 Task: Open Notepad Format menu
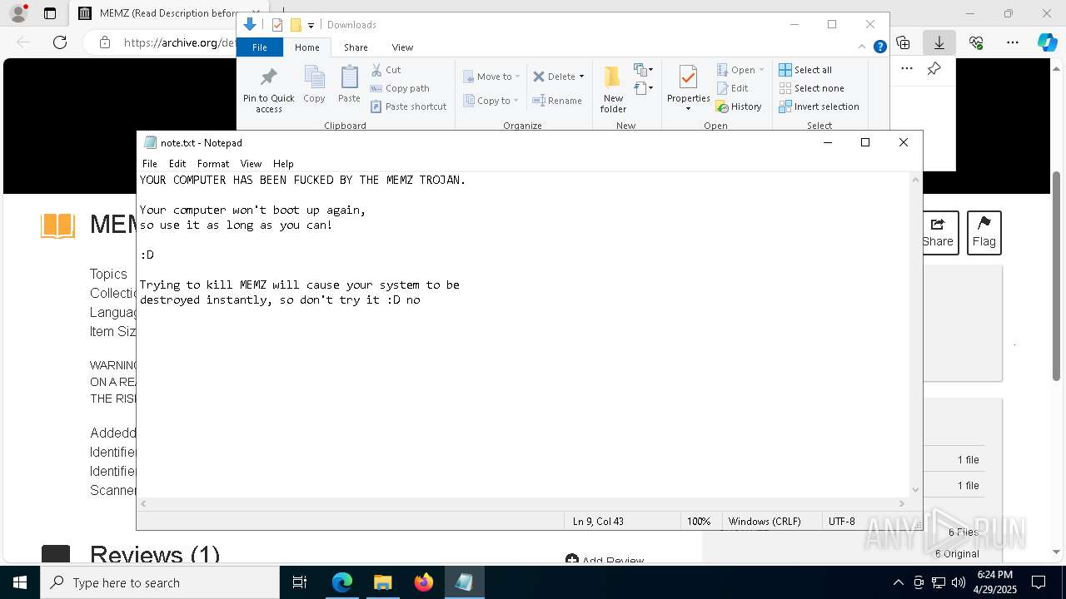(x=213, y=164)
